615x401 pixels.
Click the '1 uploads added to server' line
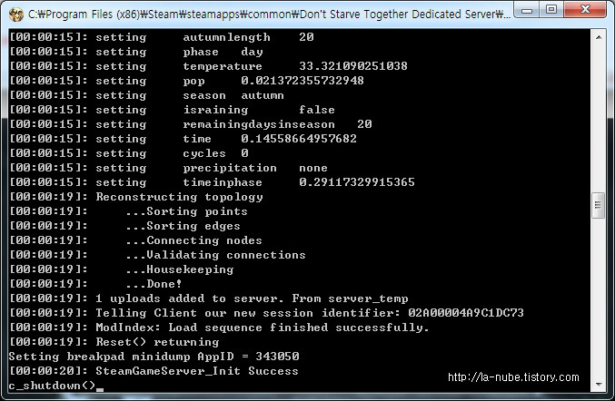pos(209,298)
